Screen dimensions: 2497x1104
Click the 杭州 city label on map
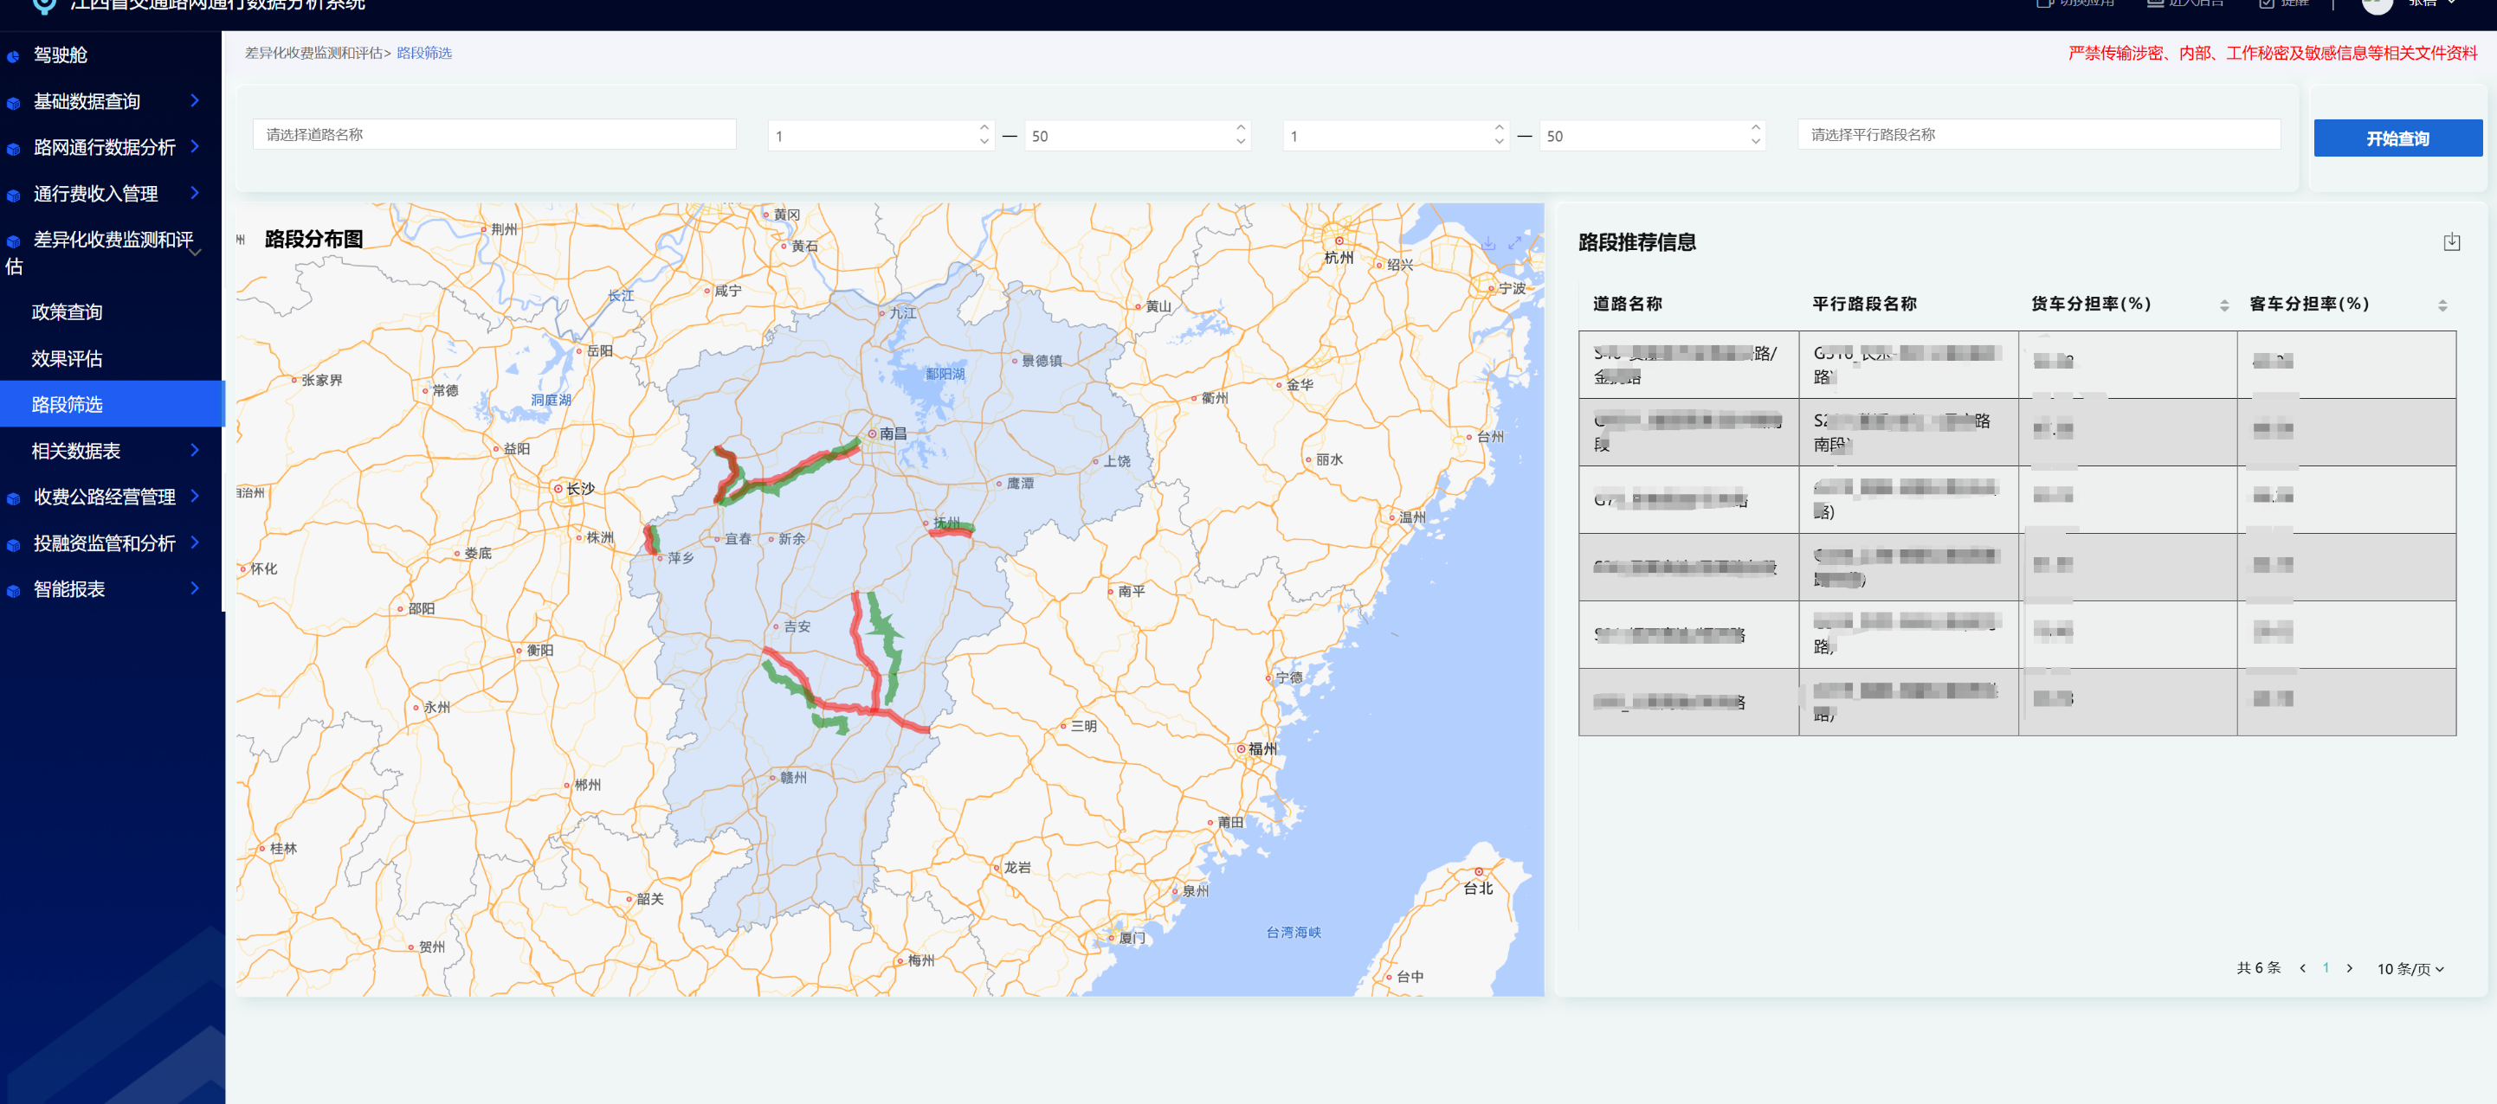(1339, 258)
